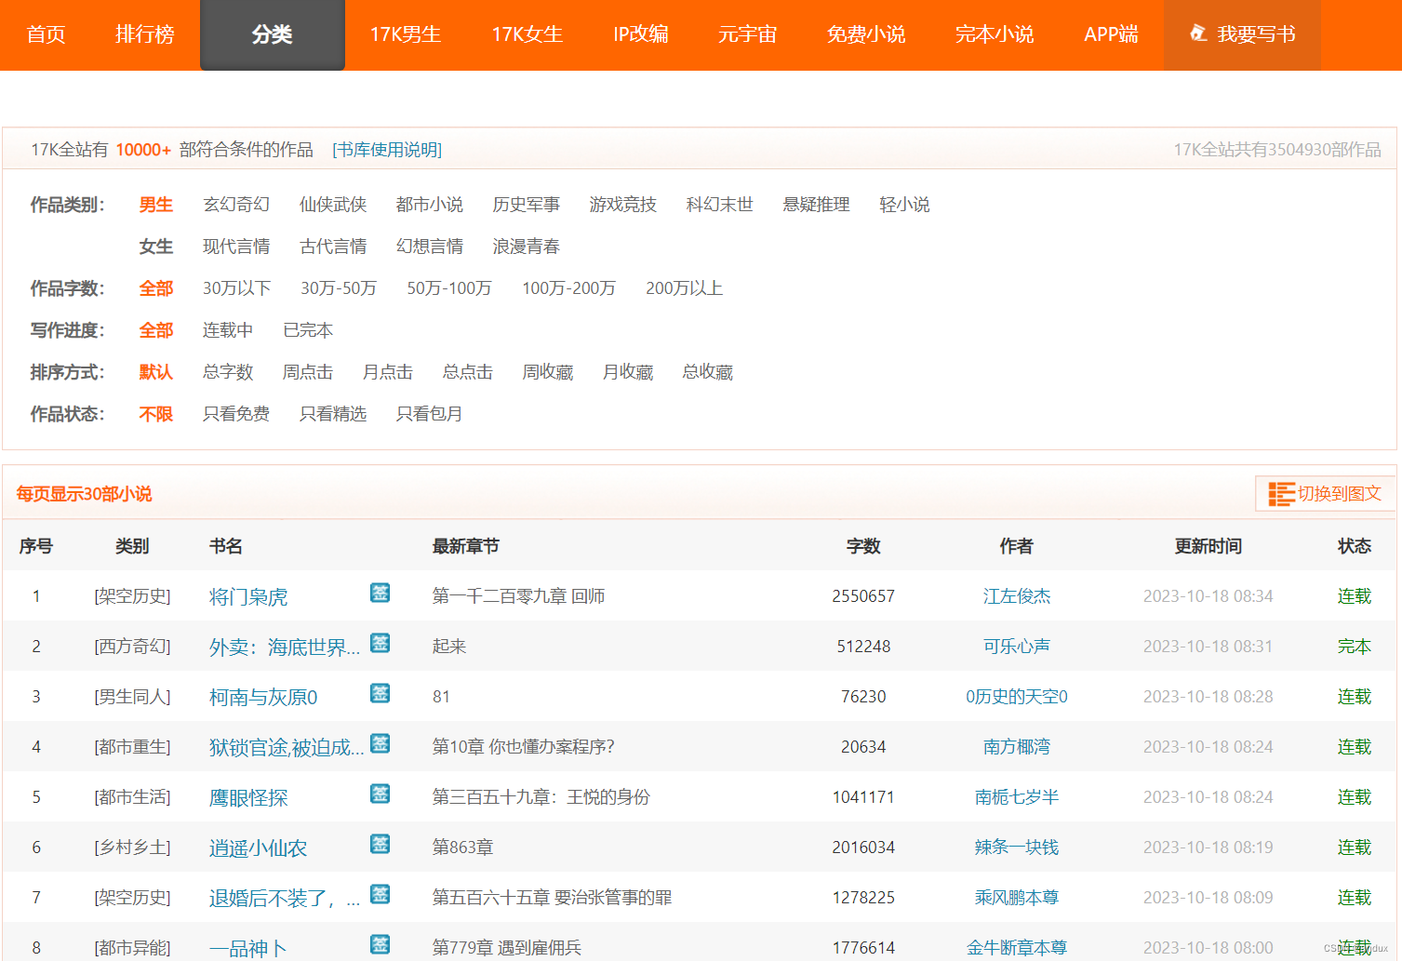Filter by 都市小说 genre
Image resolution: width=1402 pixels, height=961 pixels.
(x=430, y=205)
